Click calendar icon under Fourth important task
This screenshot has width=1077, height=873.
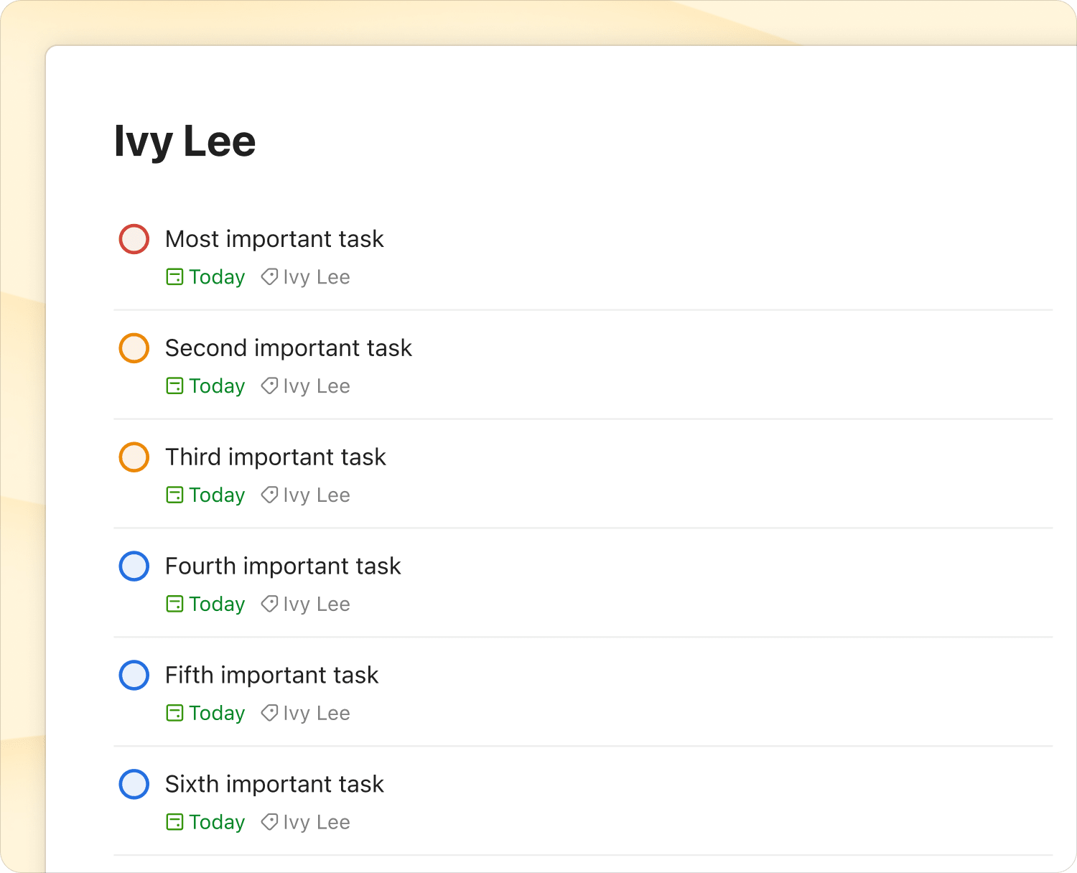pyautogui.click(x=174, y=604)
